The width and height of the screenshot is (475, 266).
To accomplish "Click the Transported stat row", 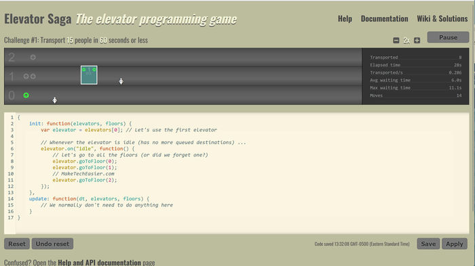I will (415, 58).
